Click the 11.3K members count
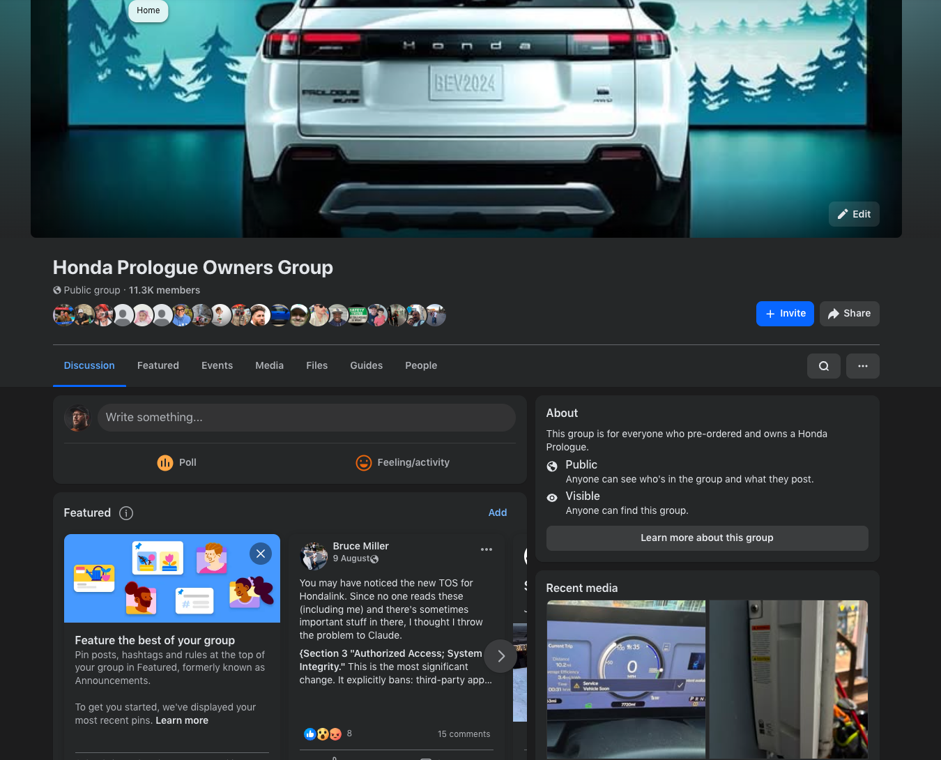The image size is (941, 760). coord(165,290)
